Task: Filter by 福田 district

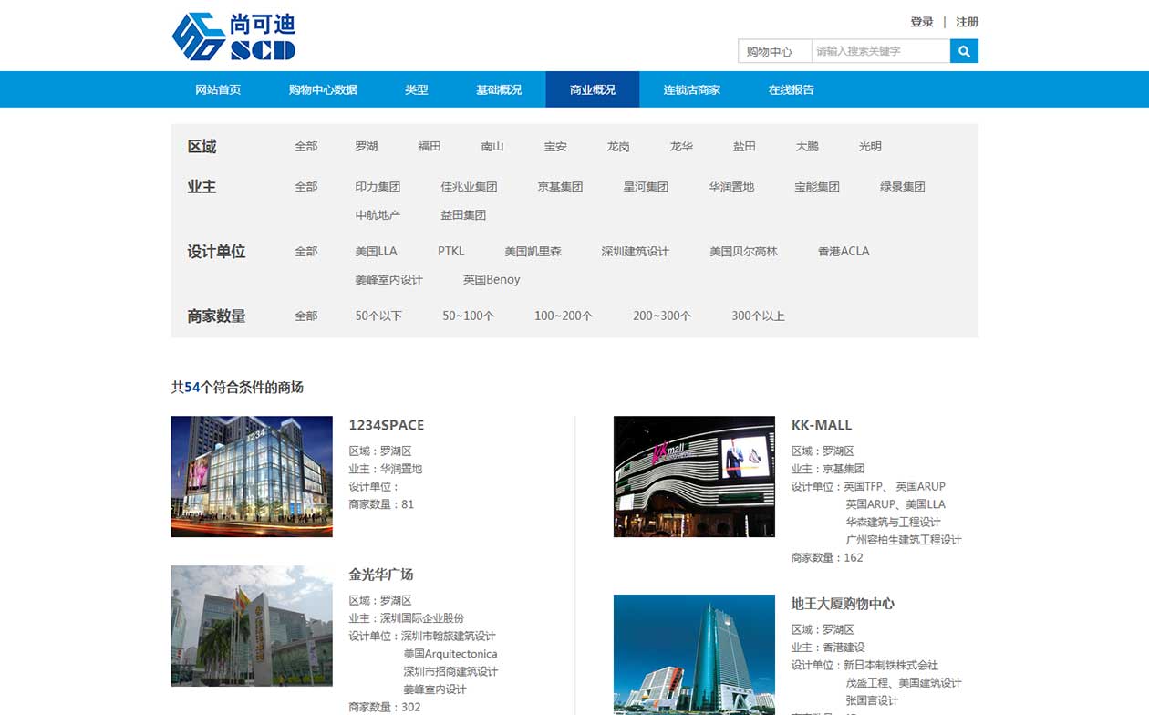Action: tap(430, 146)
